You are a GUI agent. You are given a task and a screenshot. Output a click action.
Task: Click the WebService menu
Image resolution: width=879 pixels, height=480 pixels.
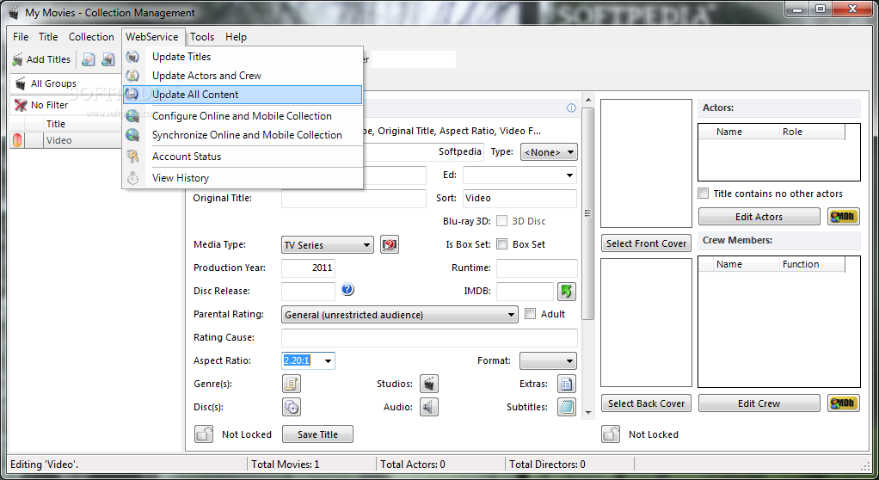[x=152, y=37]
